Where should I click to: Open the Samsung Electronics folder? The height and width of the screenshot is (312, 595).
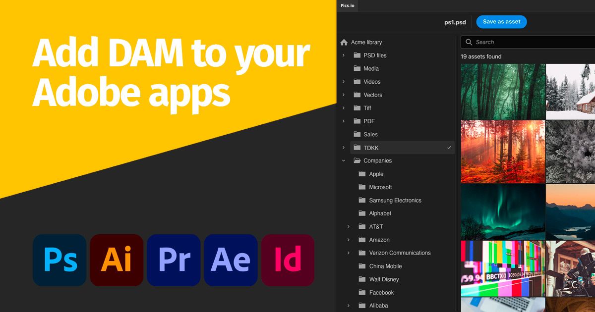(395, 200)
